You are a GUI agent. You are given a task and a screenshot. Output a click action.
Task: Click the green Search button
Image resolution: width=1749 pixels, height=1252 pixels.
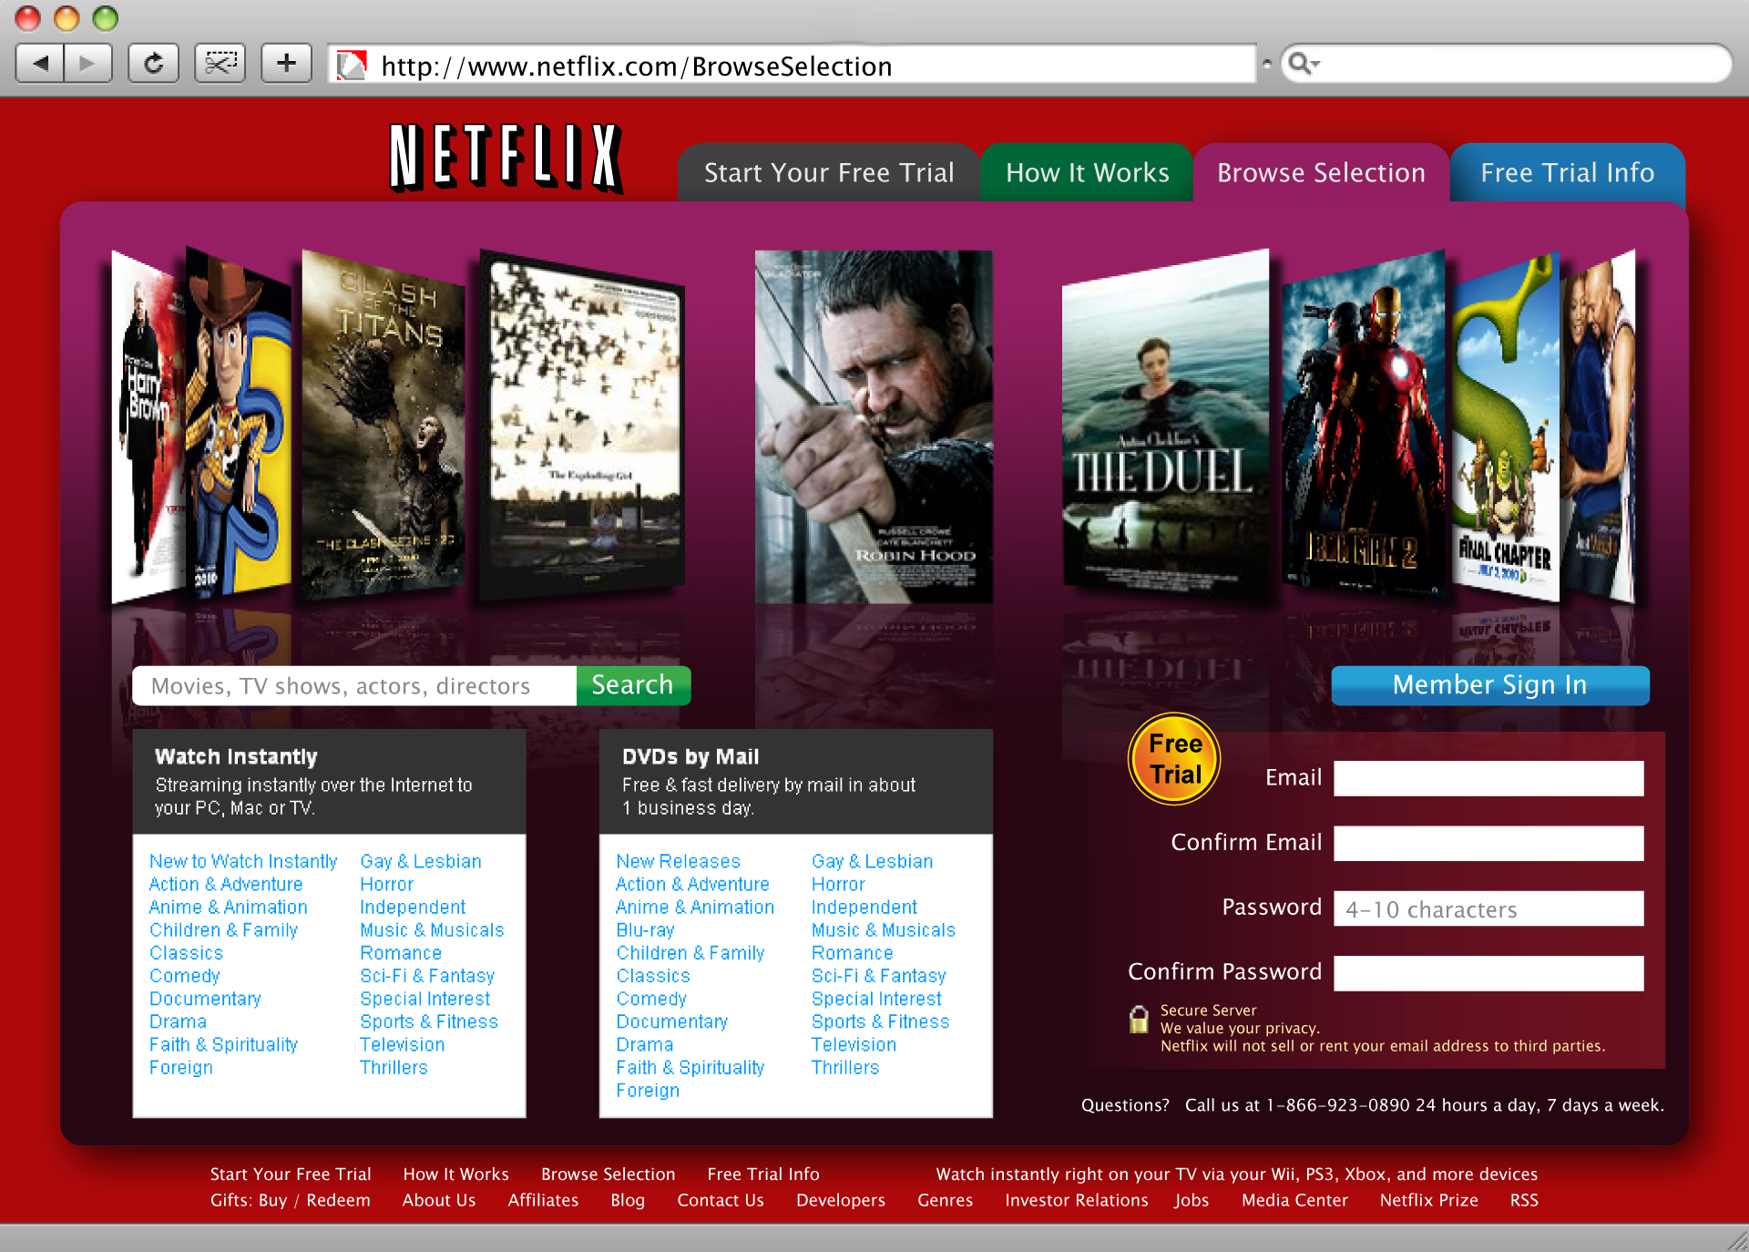point(633,685)
